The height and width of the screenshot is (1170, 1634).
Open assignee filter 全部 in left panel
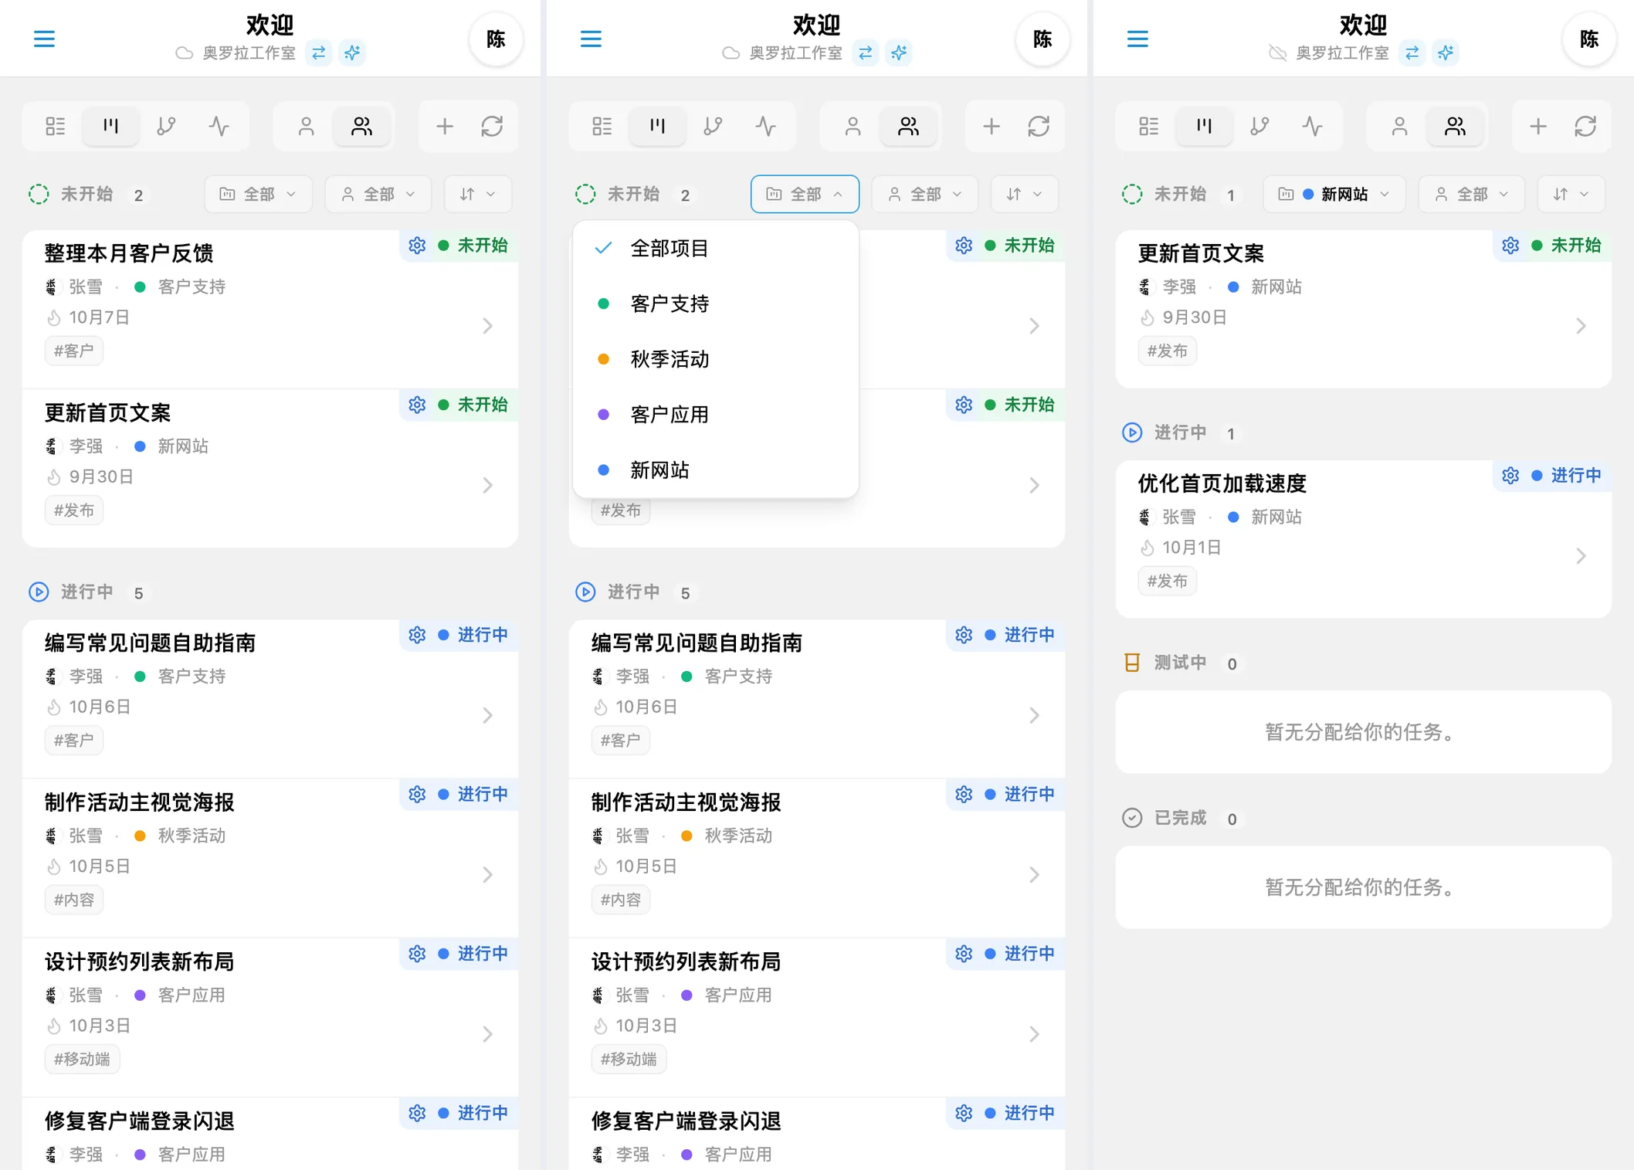378,194
